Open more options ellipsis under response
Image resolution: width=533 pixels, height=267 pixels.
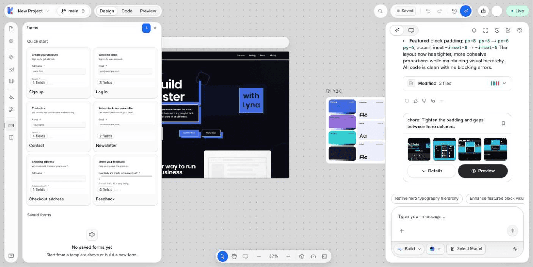tap(441, 101)
